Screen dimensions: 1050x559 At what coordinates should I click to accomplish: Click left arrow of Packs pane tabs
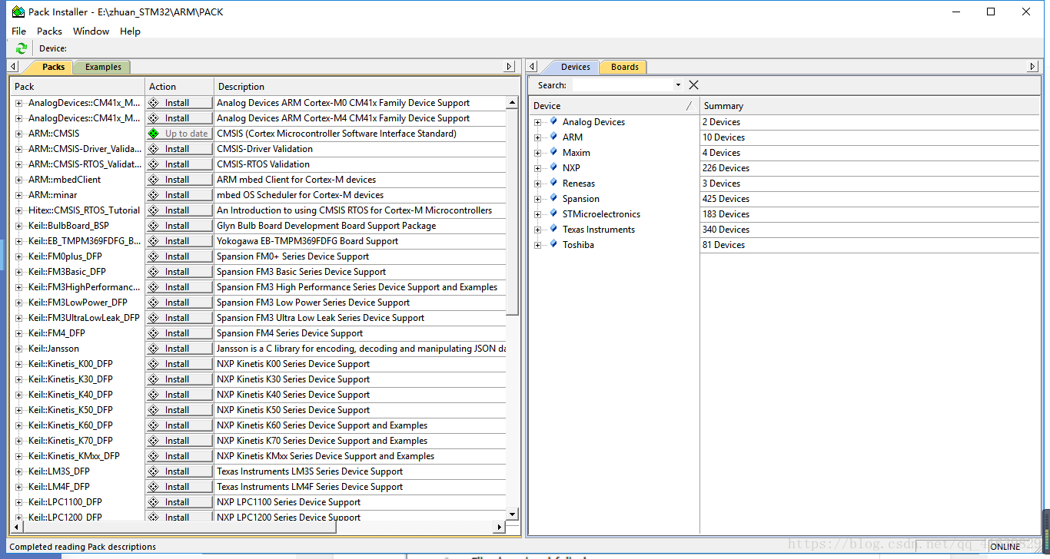pyautogui.click(x=14, y=67)
